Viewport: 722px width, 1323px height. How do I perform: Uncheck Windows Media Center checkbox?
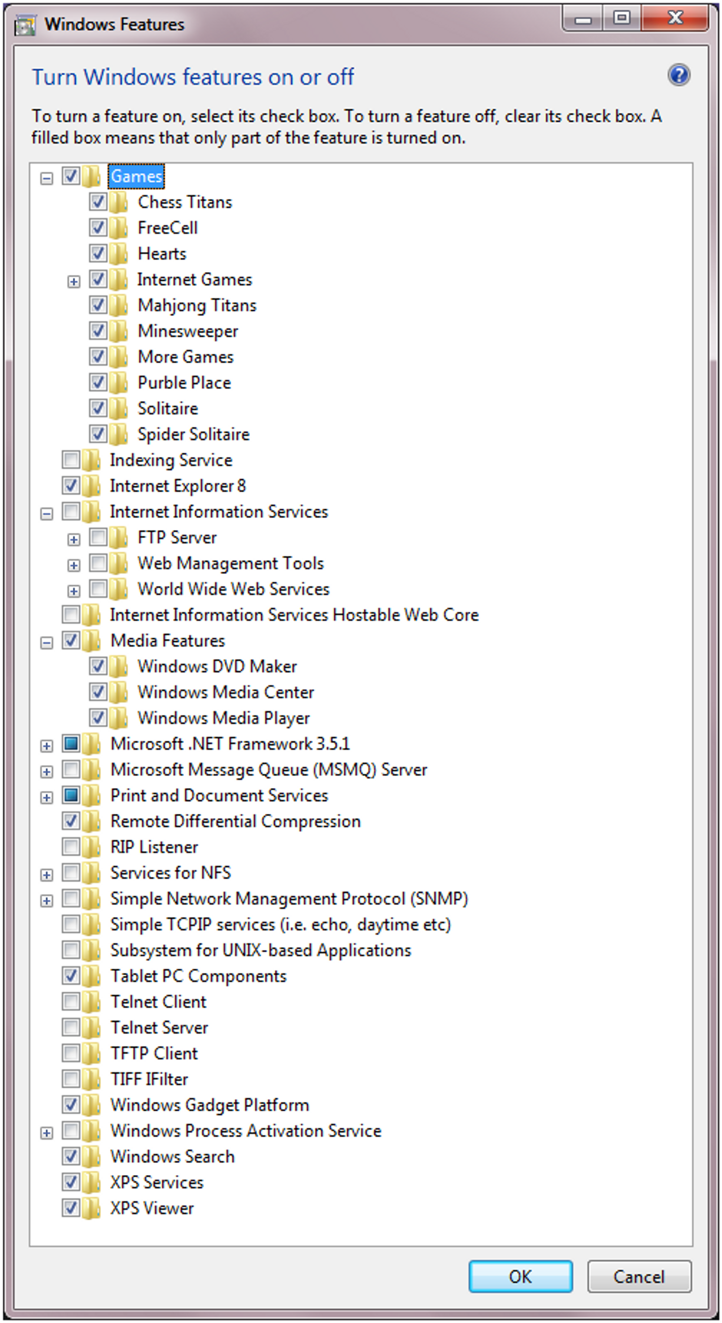pos(97,692)
